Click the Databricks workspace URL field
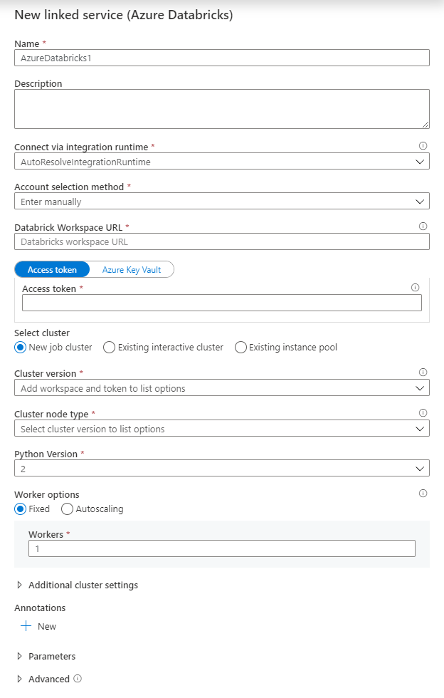Viewport: 444px width, 698px height. pos(221,242)
